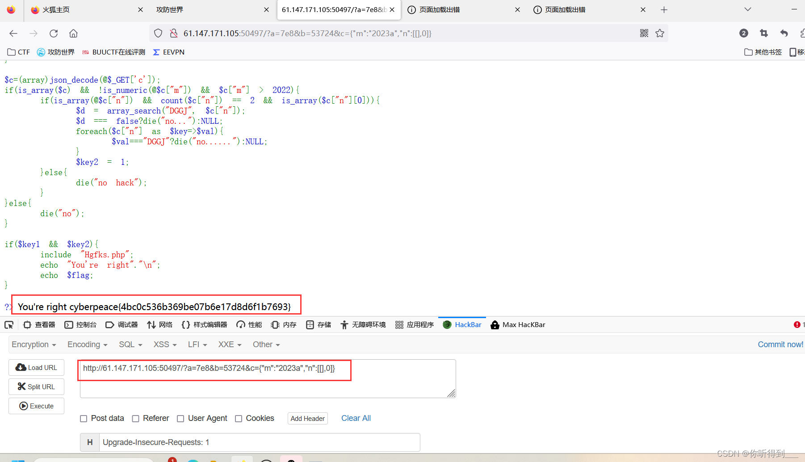805x462 pixels.
Task: Click the back navigation arrow
Action: 13,33
